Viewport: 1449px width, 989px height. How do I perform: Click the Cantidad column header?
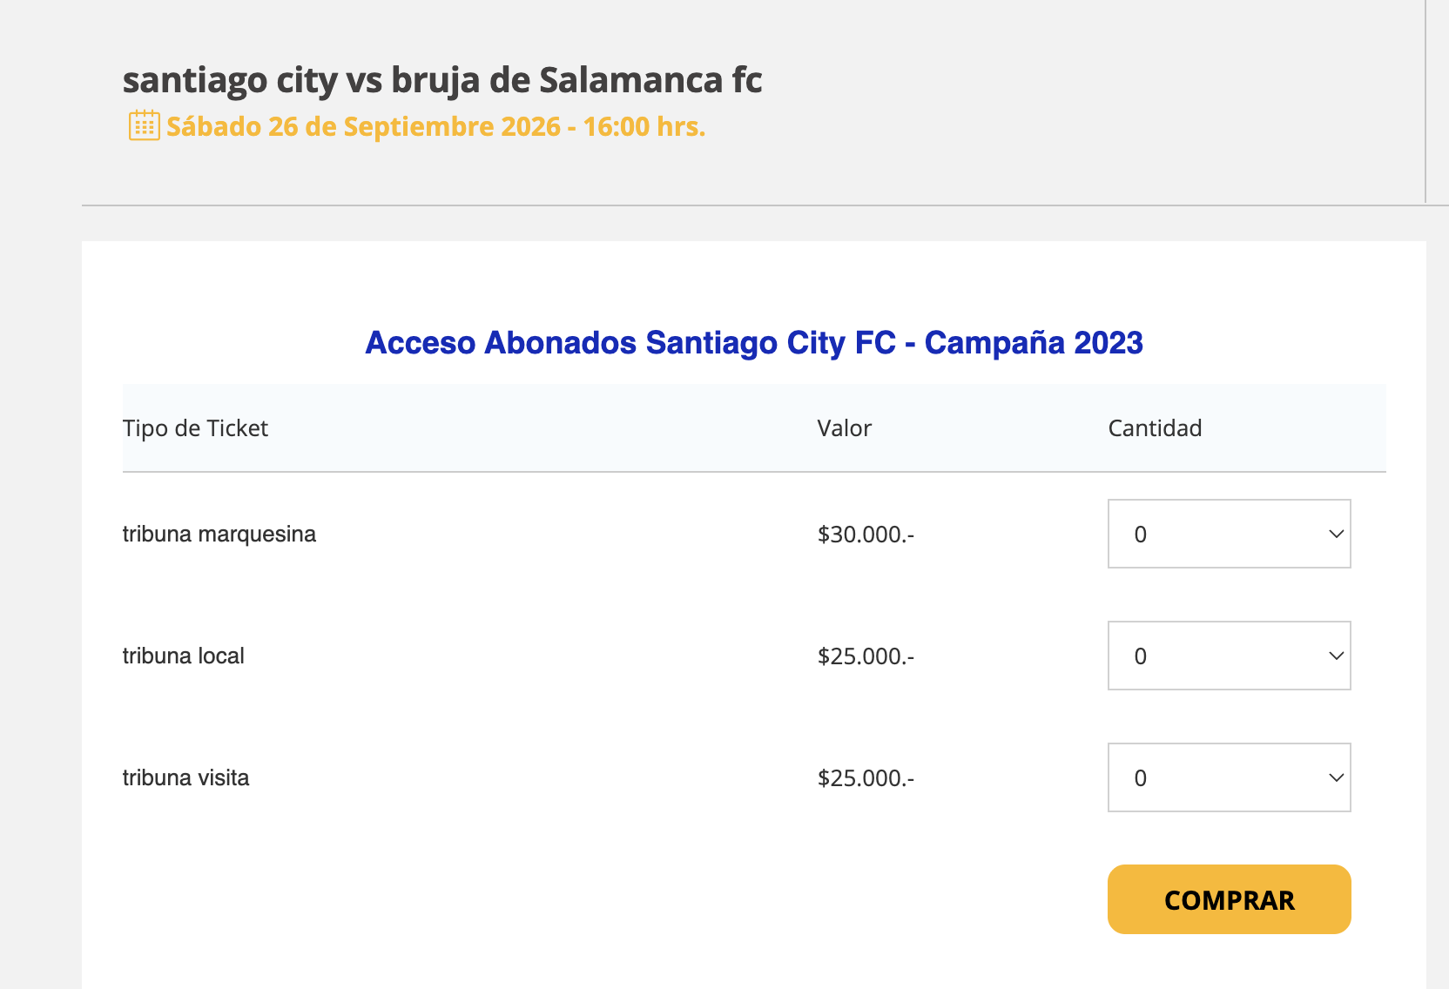pos(1155,428)
